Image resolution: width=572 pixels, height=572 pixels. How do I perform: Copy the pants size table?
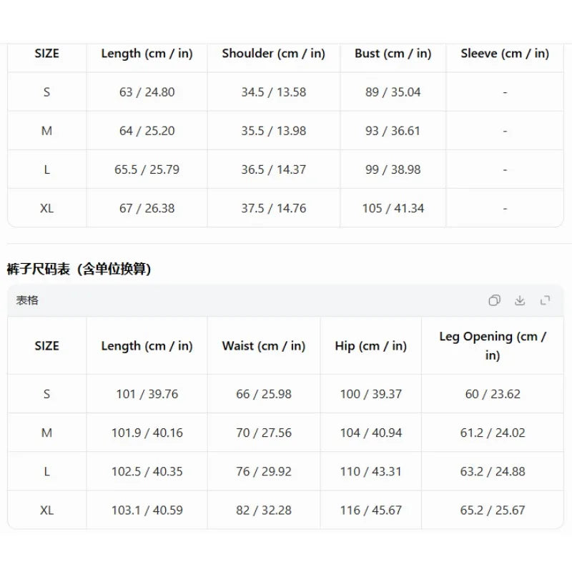coord(494,300)
